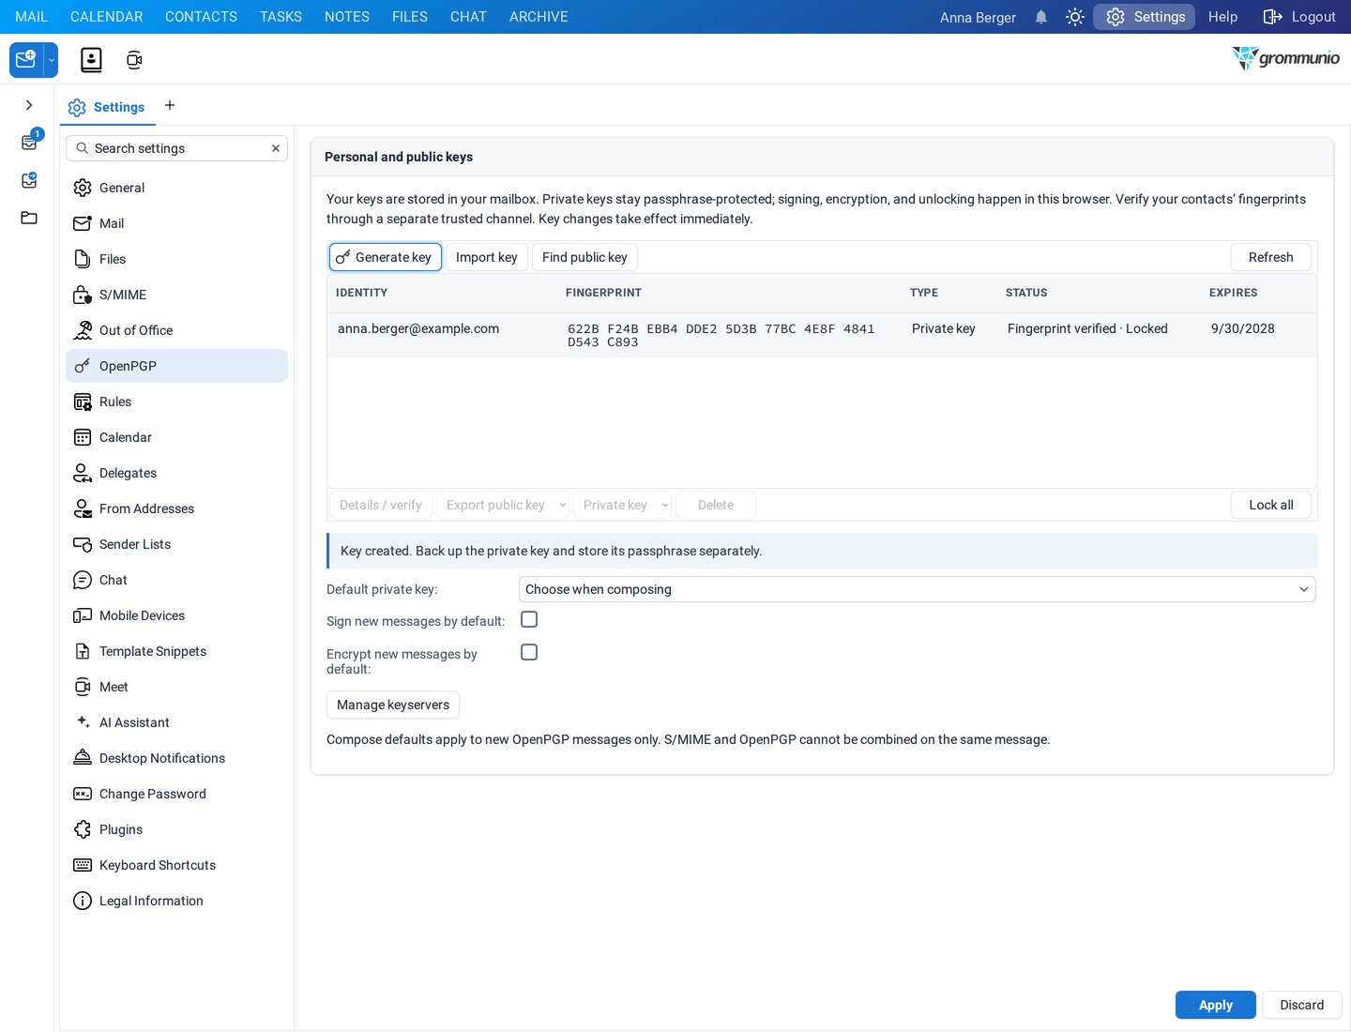The image size is (1351, 1032).
Task: Open Desktop Notifications settings
Action: click(x=176, y=758)
